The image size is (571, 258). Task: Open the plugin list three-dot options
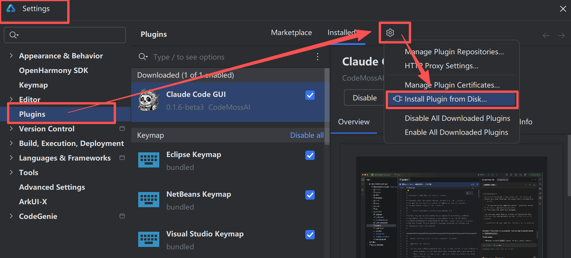(x=317, y=57)
